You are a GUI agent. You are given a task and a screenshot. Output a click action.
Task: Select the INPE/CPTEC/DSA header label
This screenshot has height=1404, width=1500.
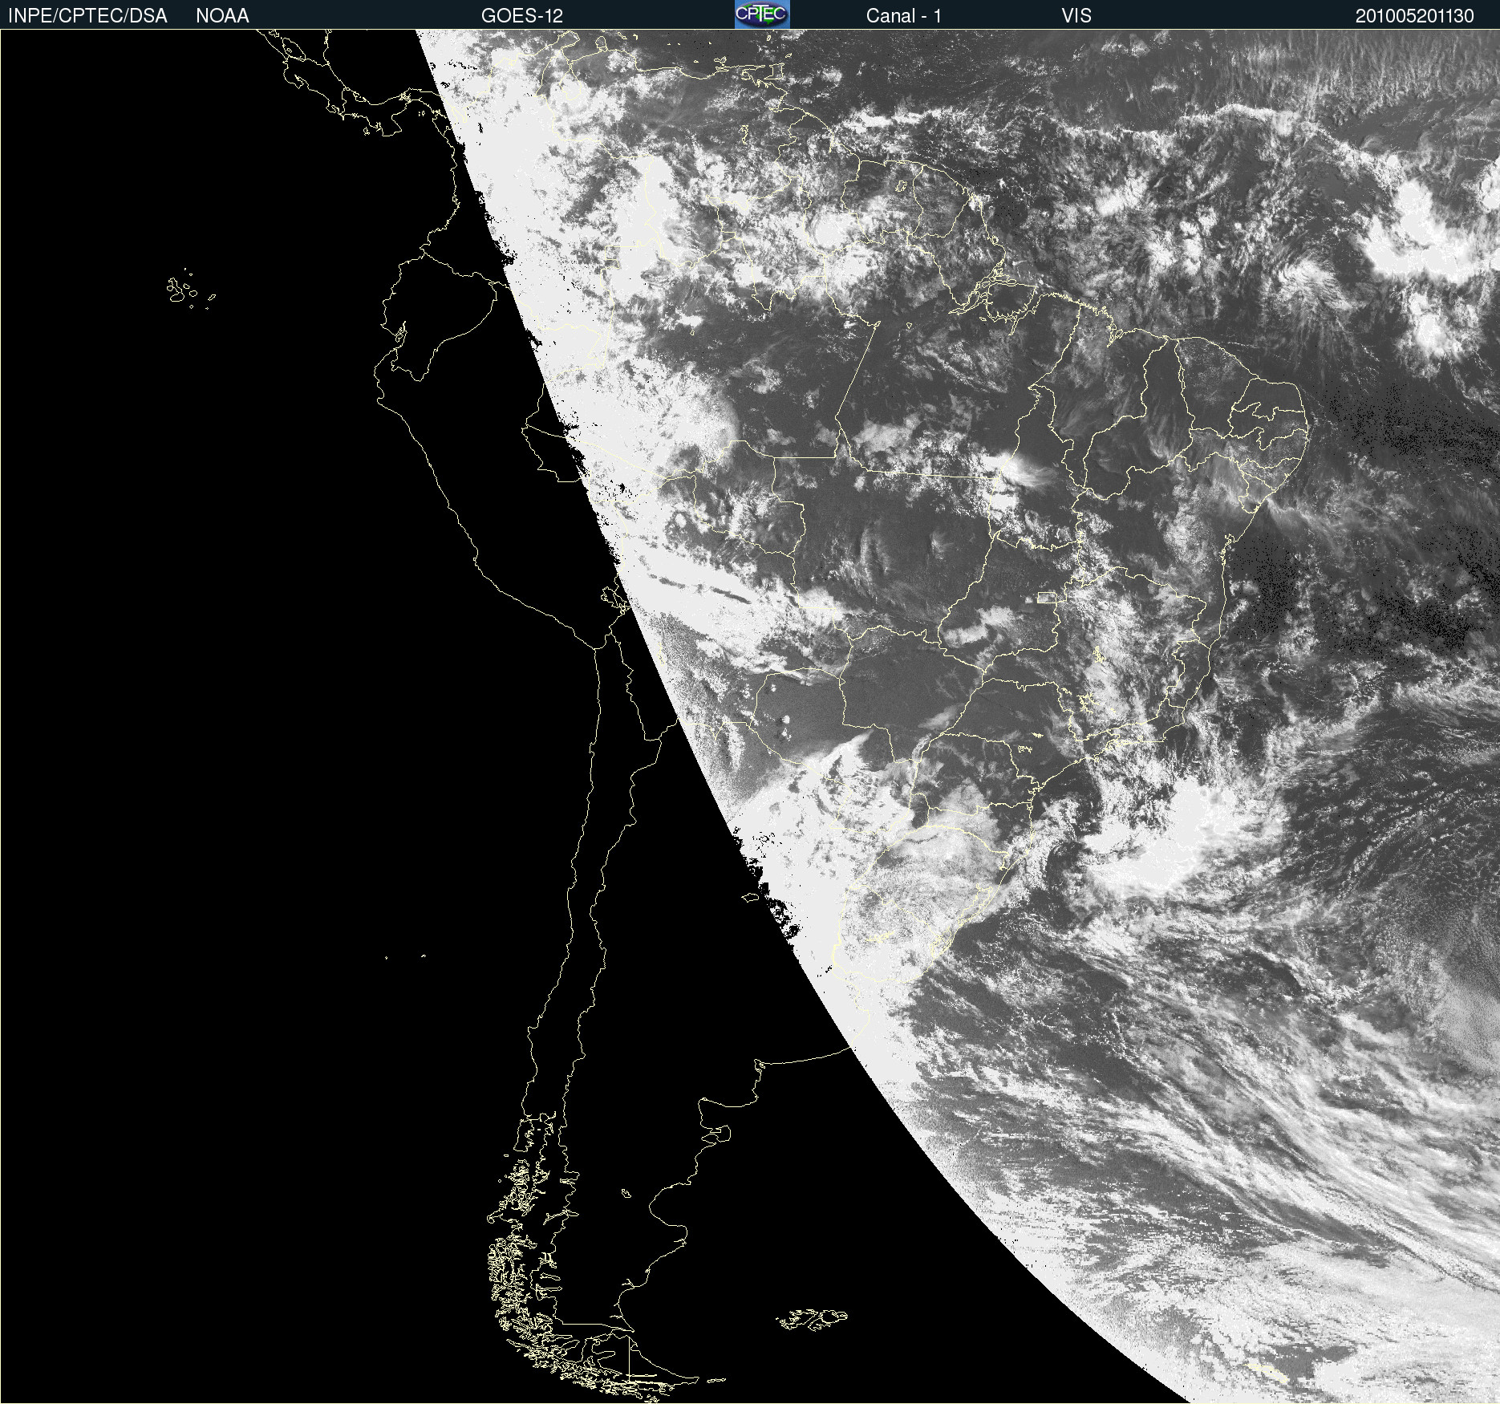87,16
